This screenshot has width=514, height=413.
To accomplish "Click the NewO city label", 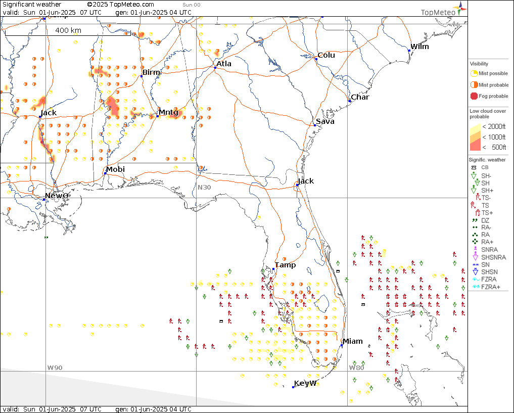I will point(57,196).
